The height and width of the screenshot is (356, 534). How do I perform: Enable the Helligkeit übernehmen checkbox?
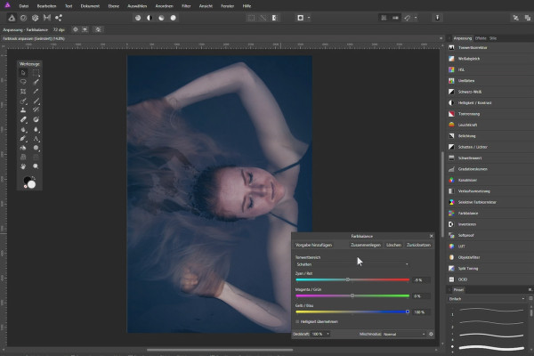click(297, 321)
